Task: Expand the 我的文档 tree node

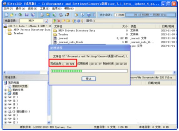Action: click(x=5, y=90)
